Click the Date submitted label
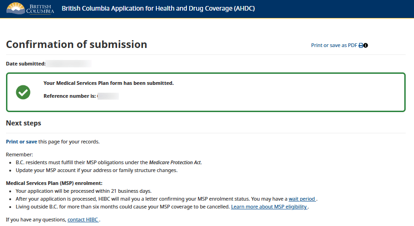This screenshot has width=414, height=226. pyautogui.click(x=26, y=64)
